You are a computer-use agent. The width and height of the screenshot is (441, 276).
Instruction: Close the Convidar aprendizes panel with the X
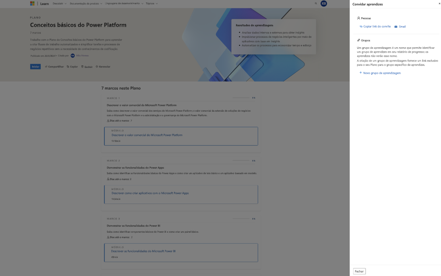tap(440, 3)
